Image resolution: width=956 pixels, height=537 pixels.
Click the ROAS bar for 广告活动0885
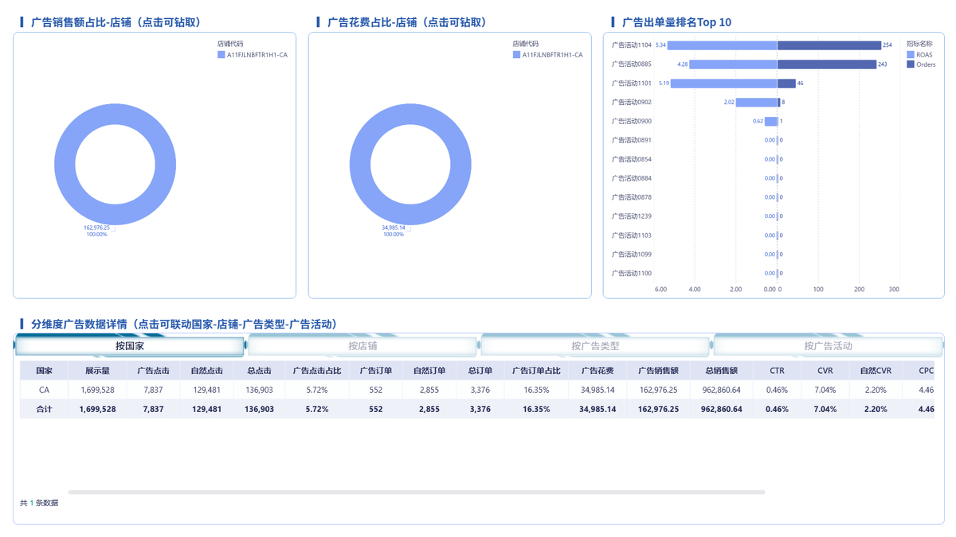click(x=733, y=64)
